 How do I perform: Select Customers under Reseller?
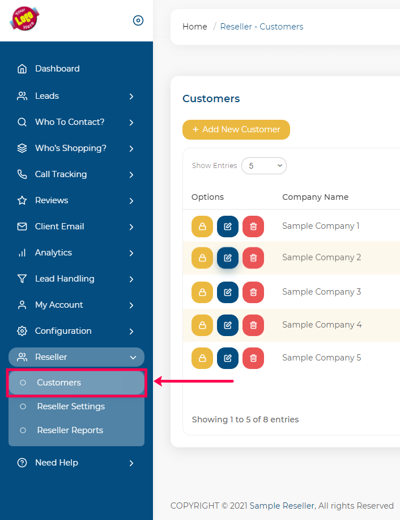(x=59, y=383)
